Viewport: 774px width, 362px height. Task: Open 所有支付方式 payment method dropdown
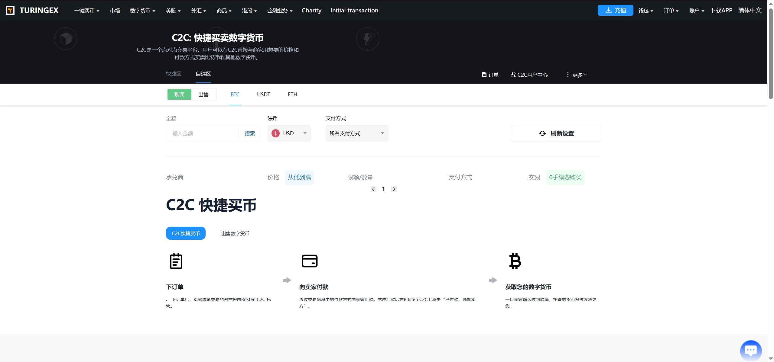[357, 133]
